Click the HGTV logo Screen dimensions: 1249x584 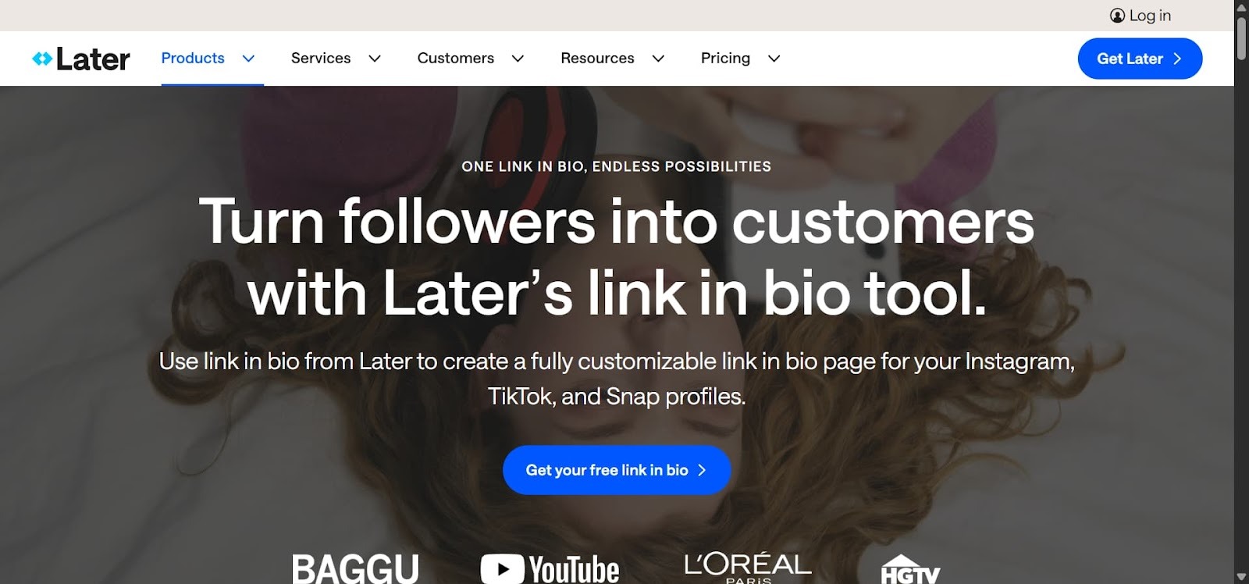(910, 570)
